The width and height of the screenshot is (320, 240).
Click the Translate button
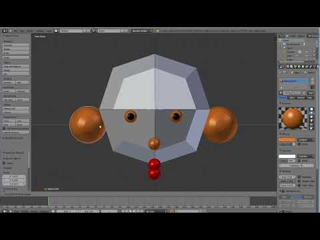click(x=16, y=45)
